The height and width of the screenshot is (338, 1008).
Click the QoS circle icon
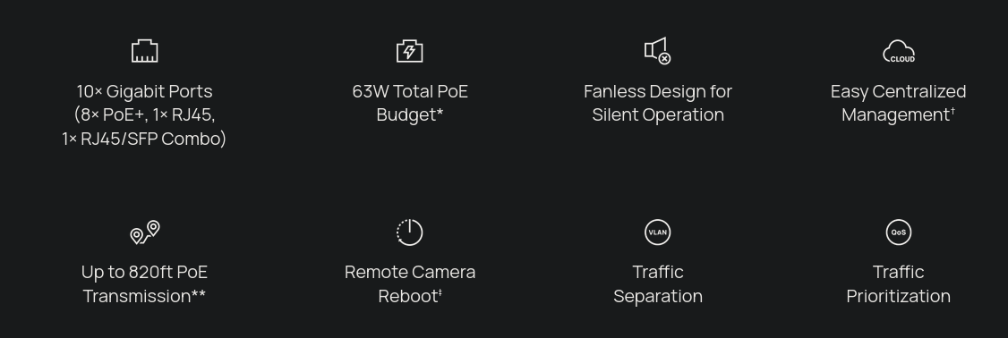[899, 232]
